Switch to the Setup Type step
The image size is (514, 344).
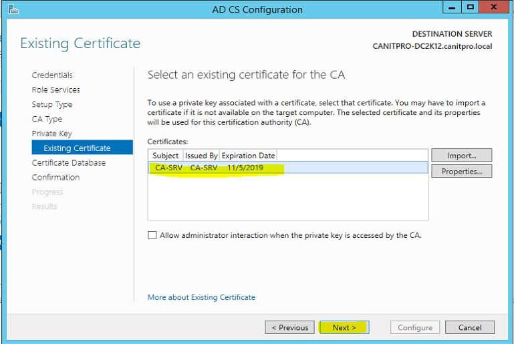click(51, 104)
